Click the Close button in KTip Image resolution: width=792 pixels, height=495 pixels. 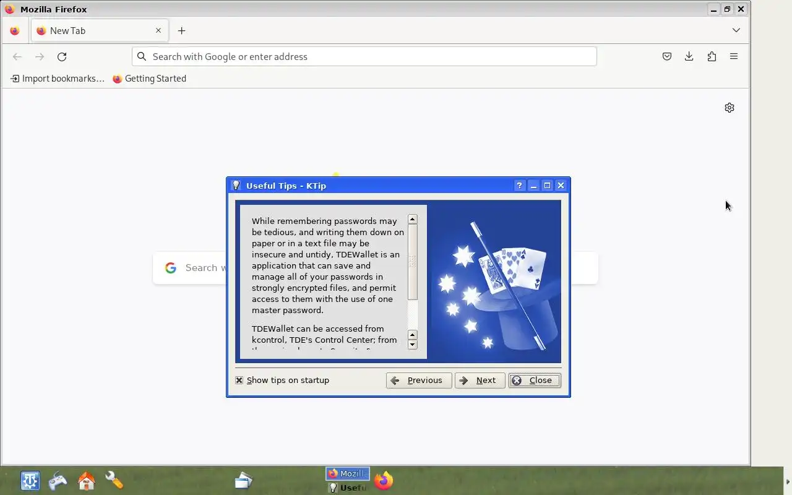point(535,381)
